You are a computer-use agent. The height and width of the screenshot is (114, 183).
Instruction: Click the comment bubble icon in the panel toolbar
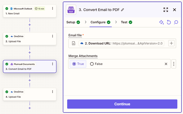(176, 22)
